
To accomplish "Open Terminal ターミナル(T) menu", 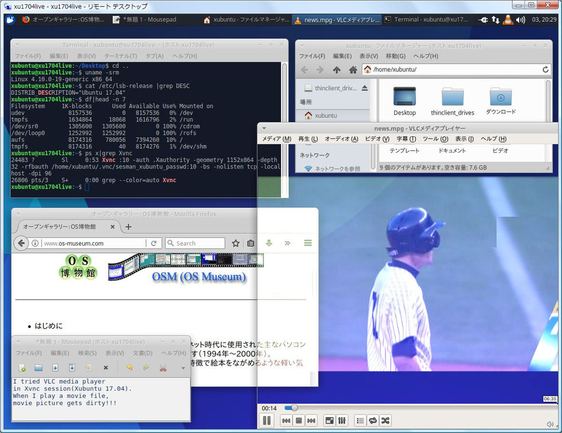I will coord(120,56).
